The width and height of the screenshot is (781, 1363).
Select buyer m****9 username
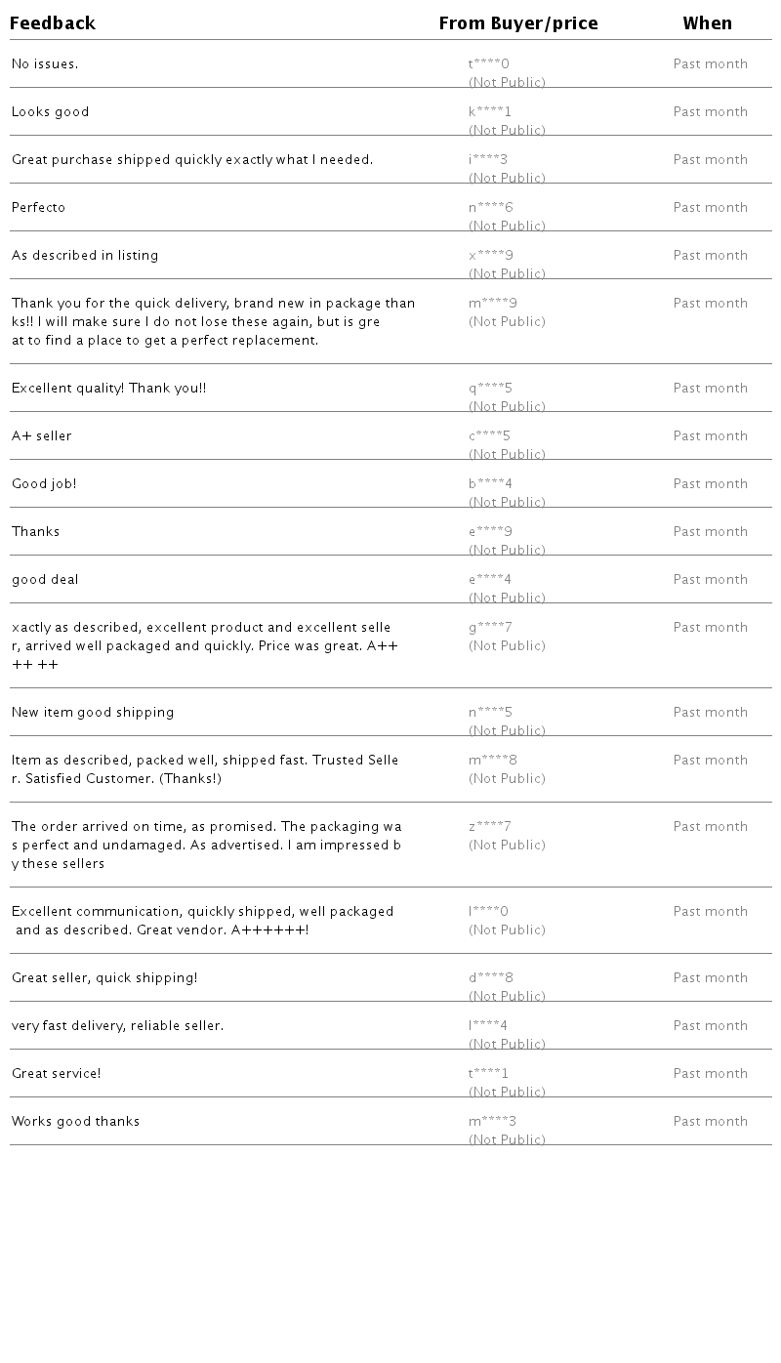[x=493, y=304]
